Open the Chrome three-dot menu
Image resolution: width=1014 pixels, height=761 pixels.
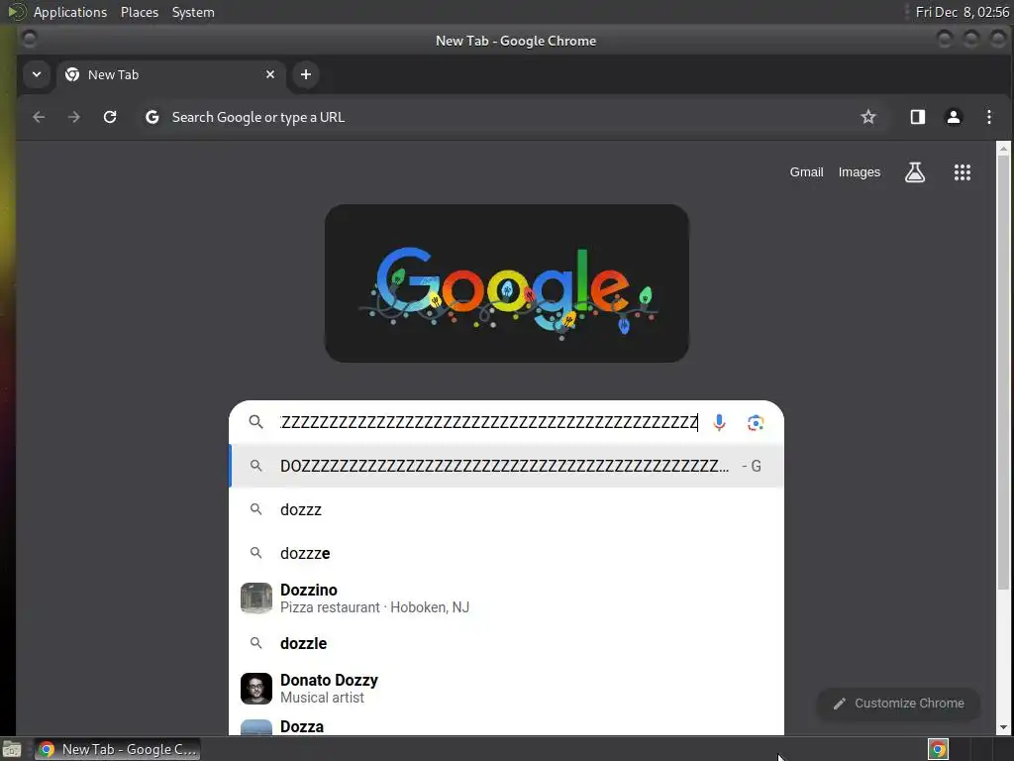click(989, 117)
